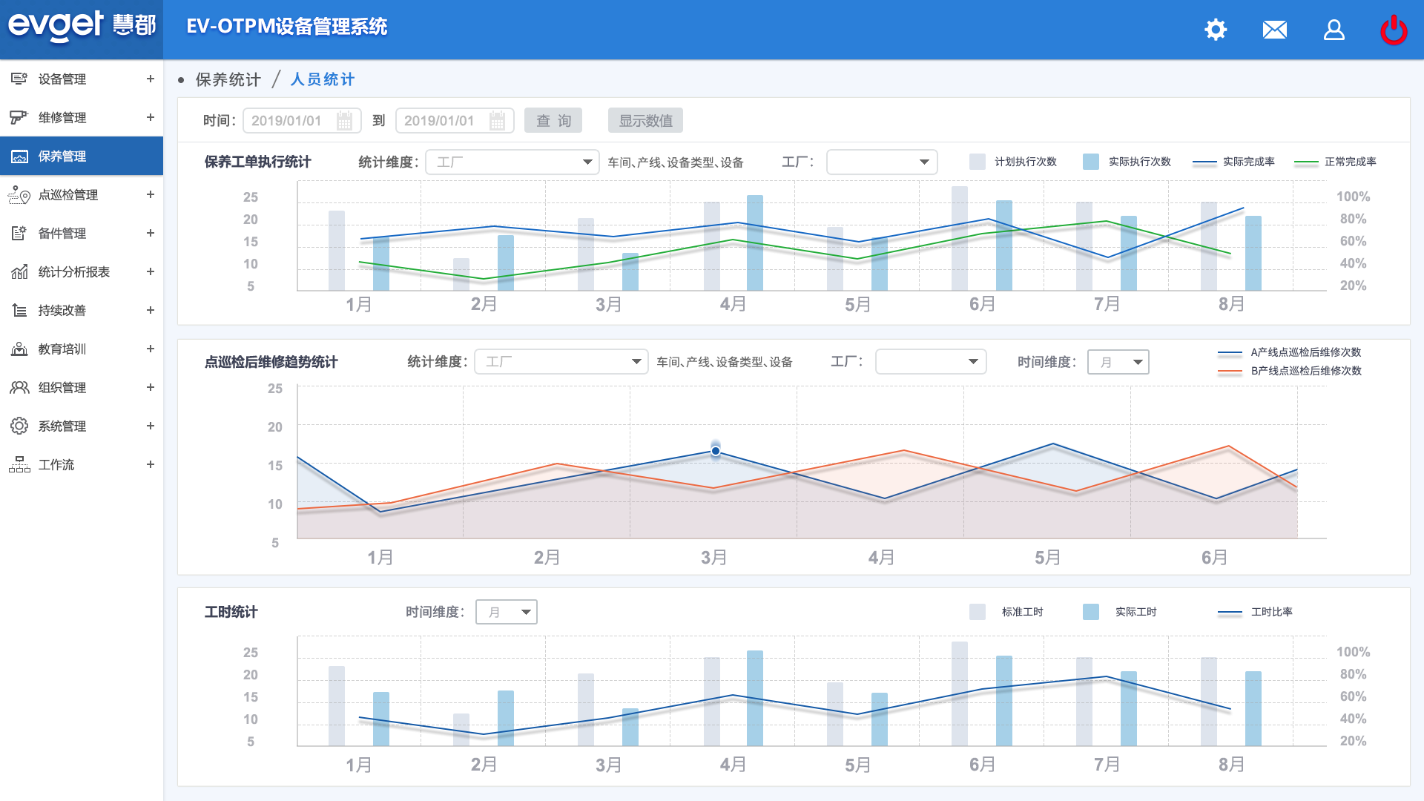Switch to 人员统计 tab
Screen dimensions: 1424x801
322,79
